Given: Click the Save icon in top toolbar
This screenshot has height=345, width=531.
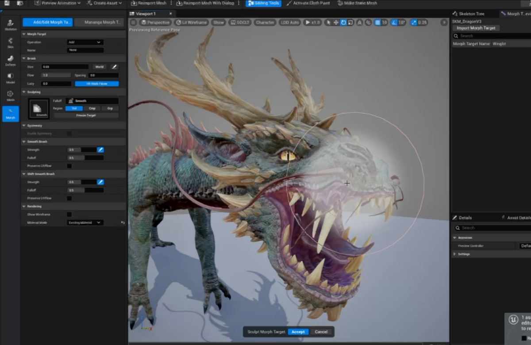Looking at the screenshot, I should 7,3.
